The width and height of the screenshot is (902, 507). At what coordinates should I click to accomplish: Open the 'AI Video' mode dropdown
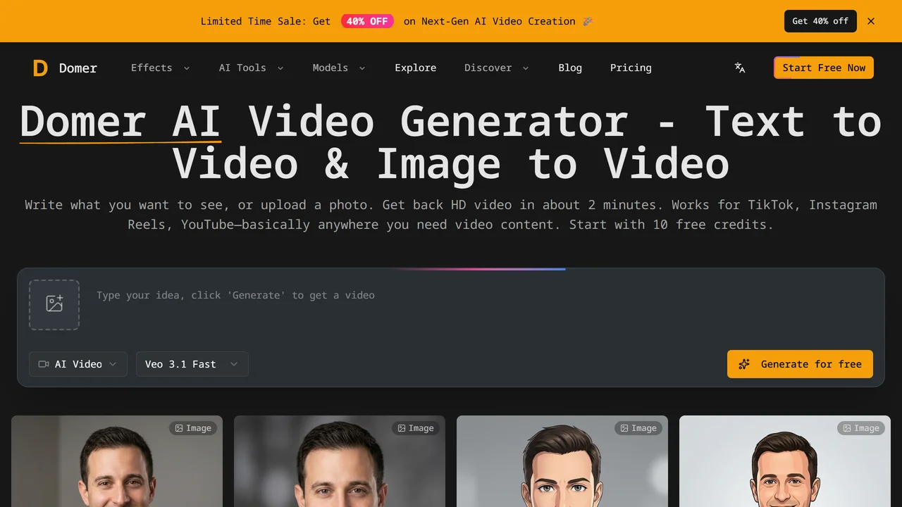click(x=78, y=364)
